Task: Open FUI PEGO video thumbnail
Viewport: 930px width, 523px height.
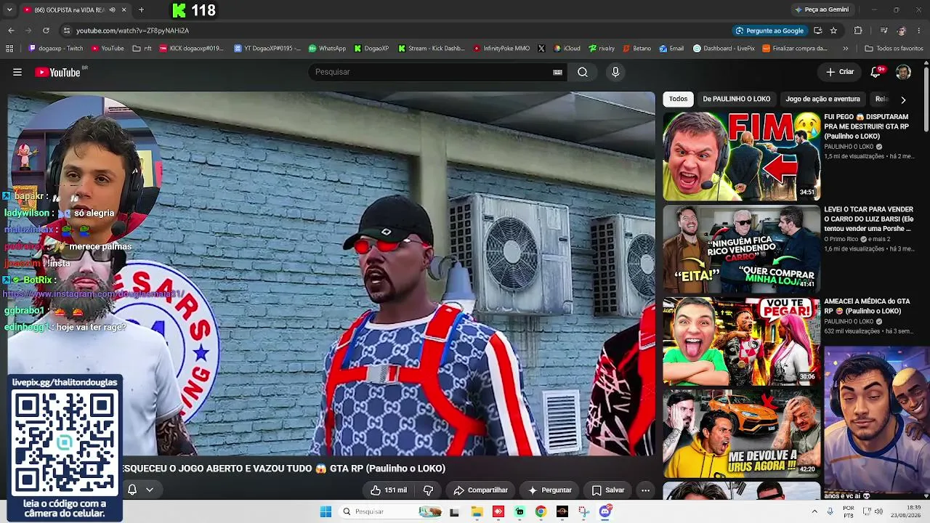Action: coord(742,156)
